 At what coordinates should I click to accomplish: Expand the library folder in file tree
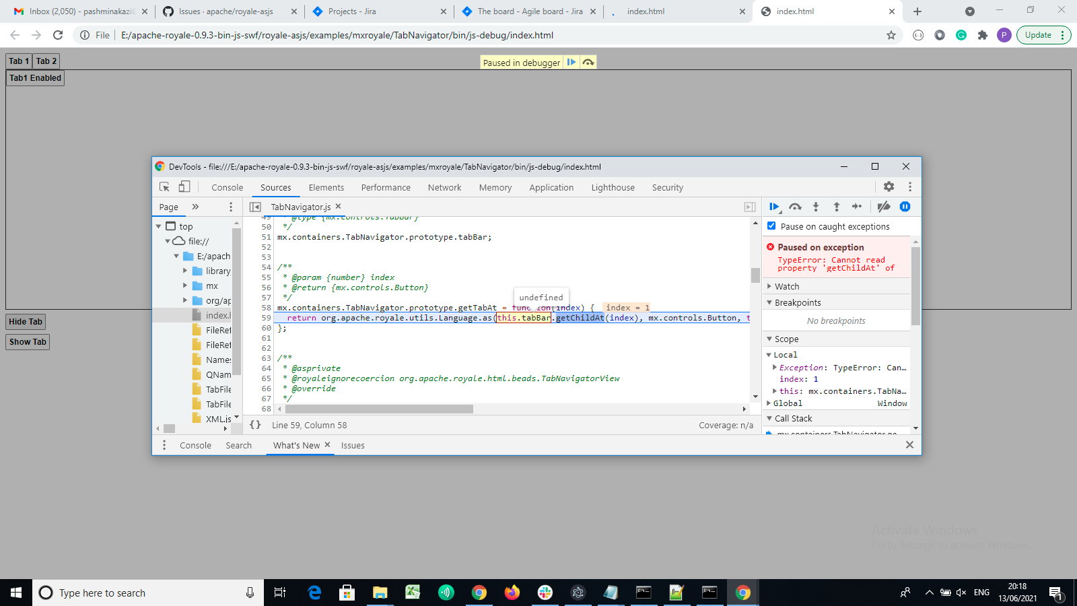point(185,271)
